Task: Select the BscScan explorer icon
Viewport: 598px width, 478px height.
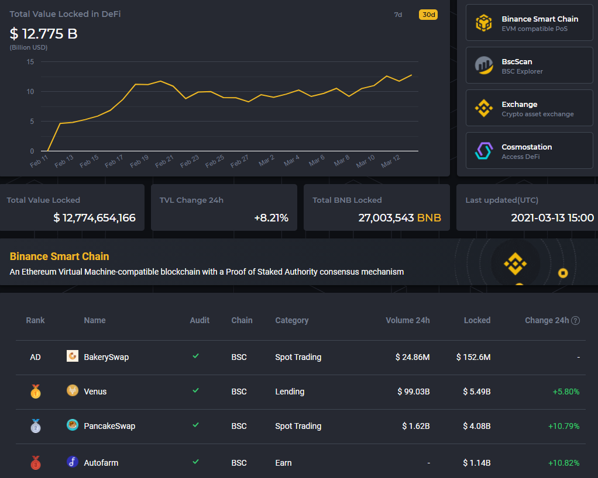Action: tap(483, 65)
